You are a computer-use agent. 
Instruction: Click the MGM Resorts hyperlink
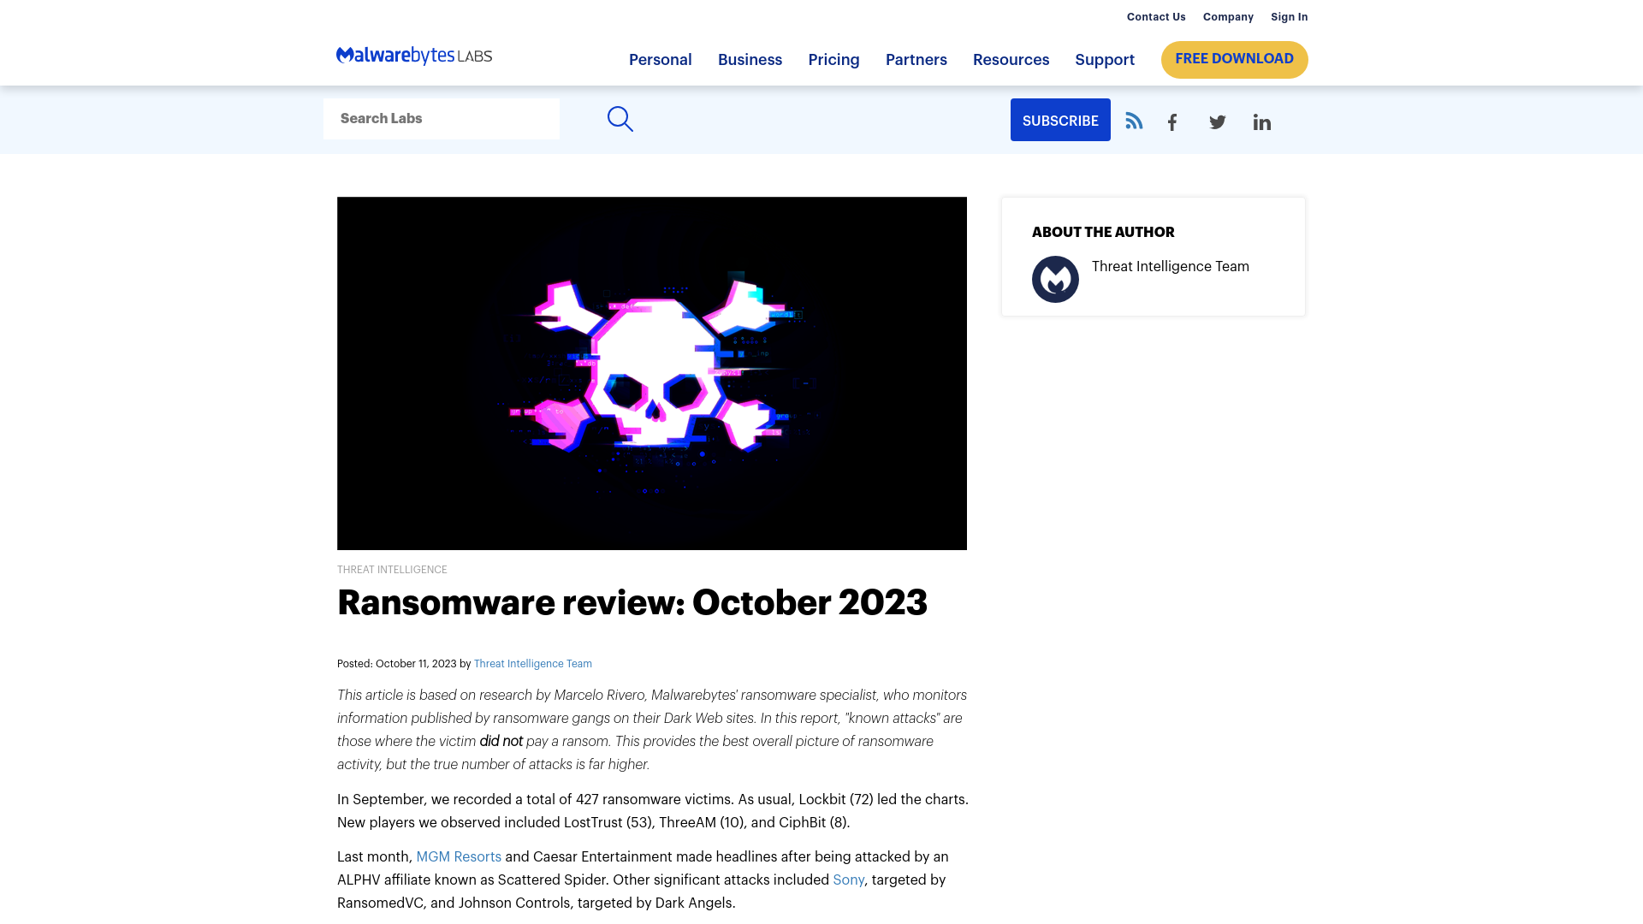tap(458, 856)
